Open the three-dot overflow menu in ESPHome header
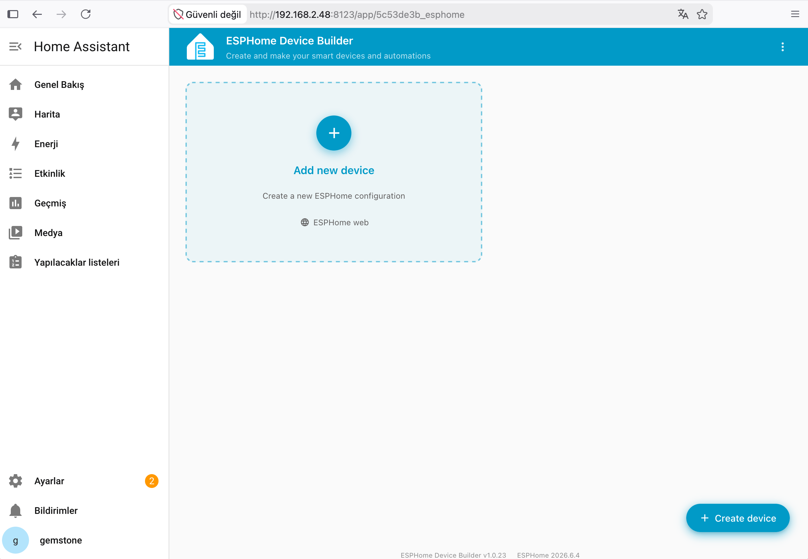808x559 pixels. click(782, 47)
